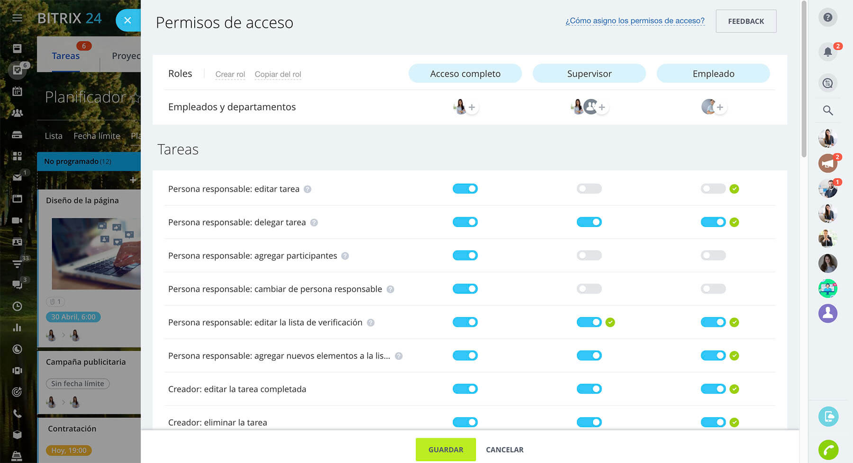The height and width of the screenshot is (463, 853).
Task: Open the calendar icon in left sidebar
Action: pyautogui.click(x=18, y=91)
